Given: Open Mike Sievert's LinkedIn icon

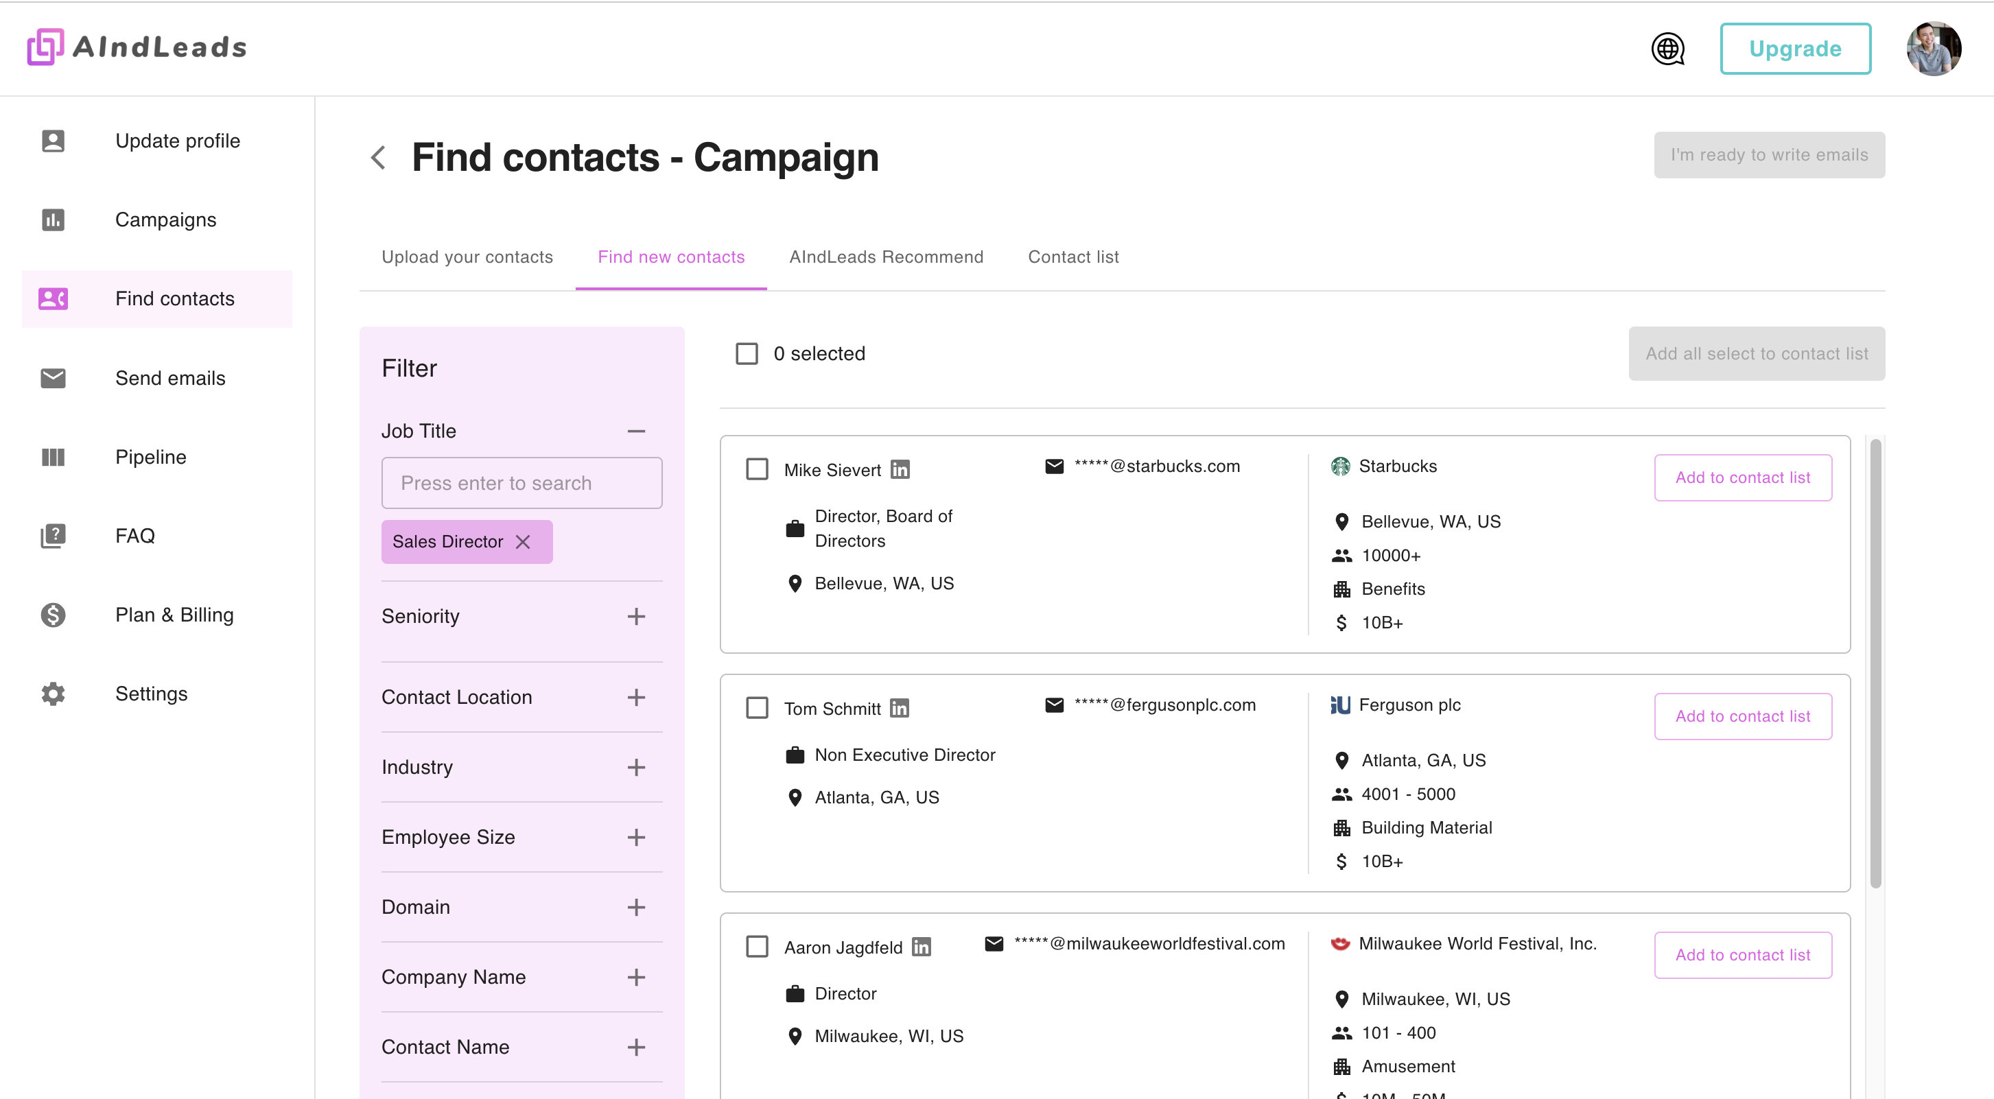Looking at the screenshot, I should pyautogui.click(x=900, y=470).
